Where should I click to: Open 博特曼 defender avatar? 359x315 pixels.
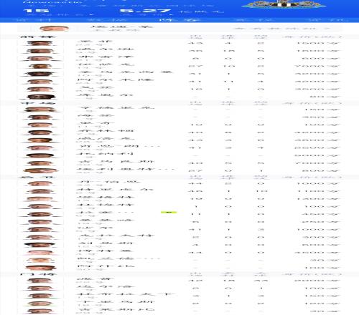pos(39,252)
